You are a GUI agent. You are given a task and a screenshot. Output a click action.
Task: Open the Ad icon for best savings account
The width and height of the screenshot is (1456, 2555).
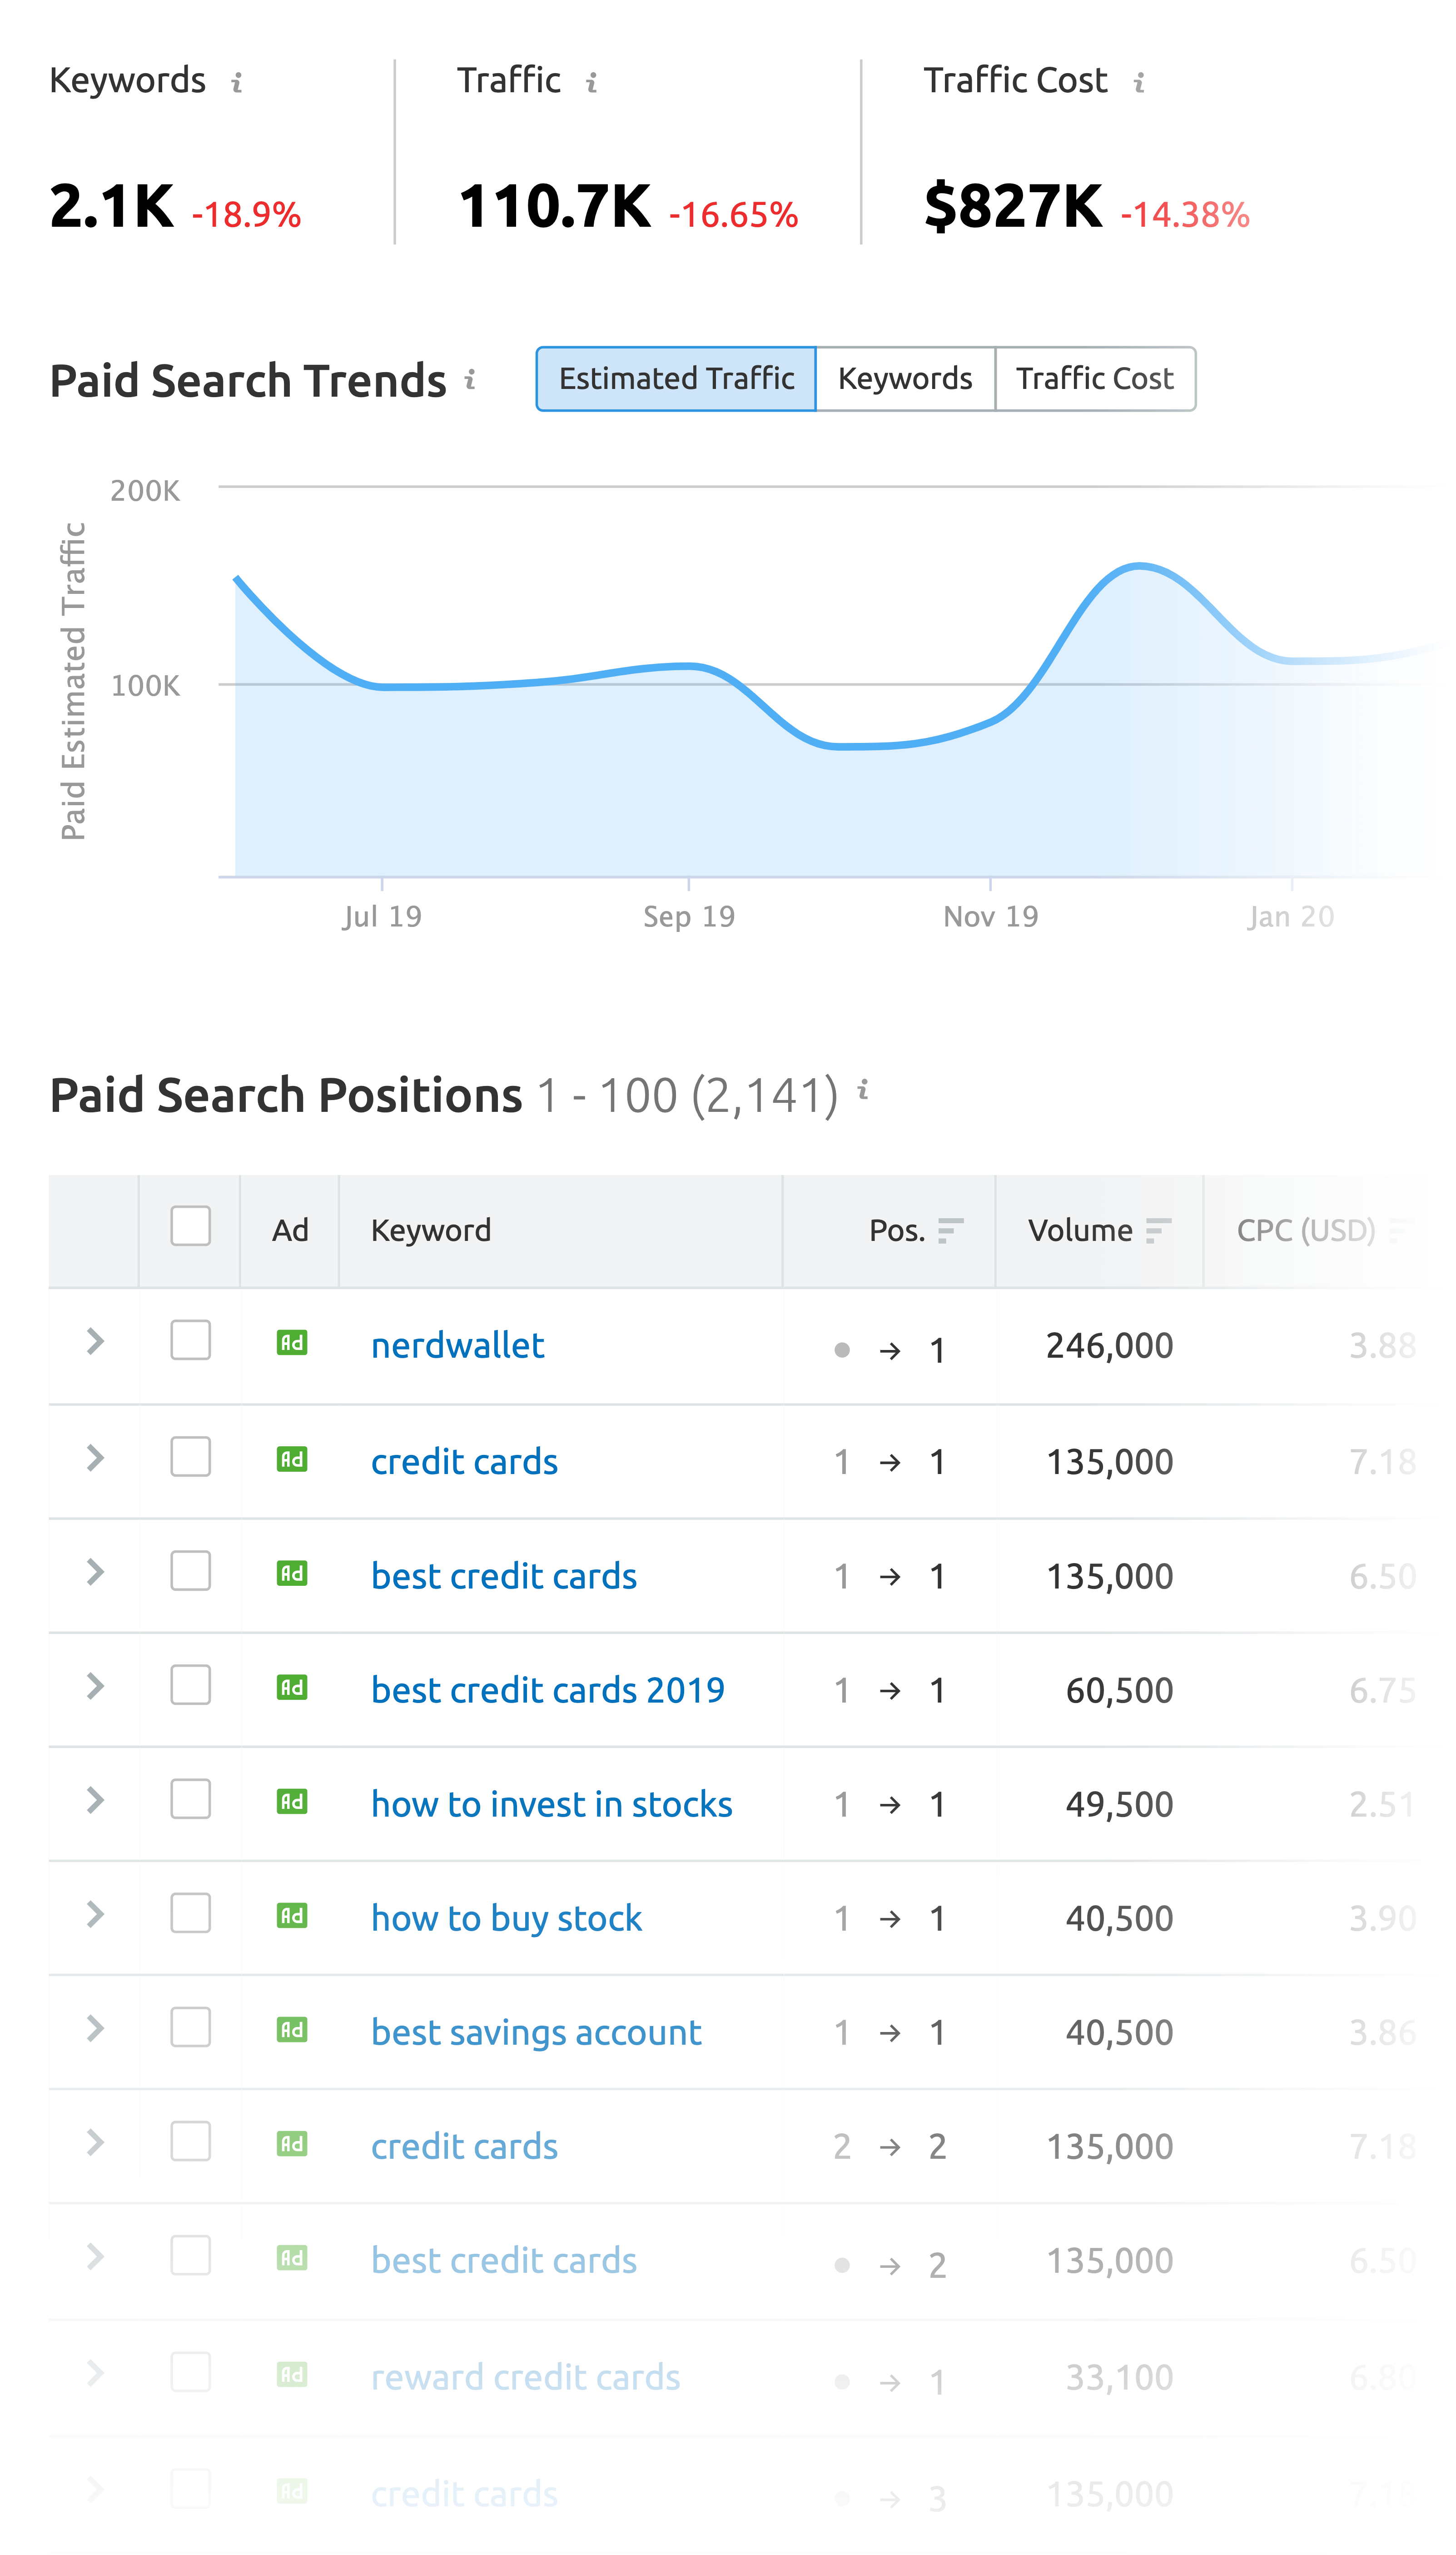pos(291,2030)
